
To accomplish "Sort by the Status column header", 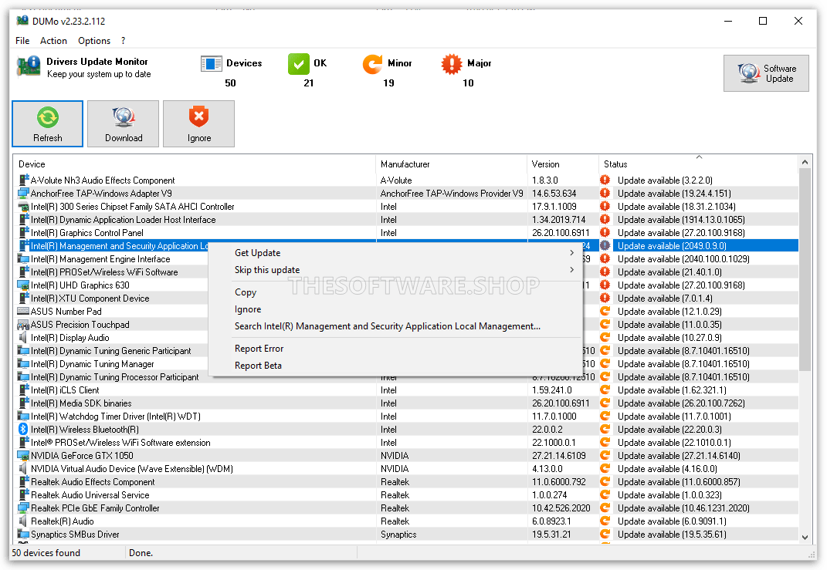I will pos(698,164).
